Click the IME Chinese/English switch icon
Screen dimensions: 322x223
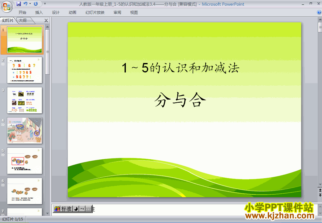[x=57, y=209]
